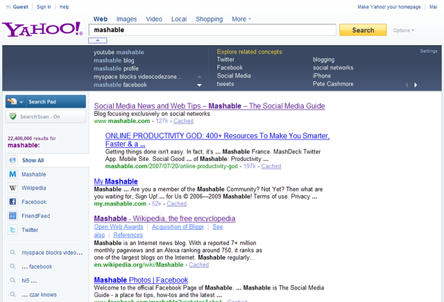The height and width of the screenshot is (302, 444).
Task: Click the Twitter bird icon in sidebar
Action: [x=12, y=230]
